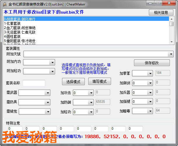Click the 保存修改 button
This screenshot has width=178, height=146.
151,63
